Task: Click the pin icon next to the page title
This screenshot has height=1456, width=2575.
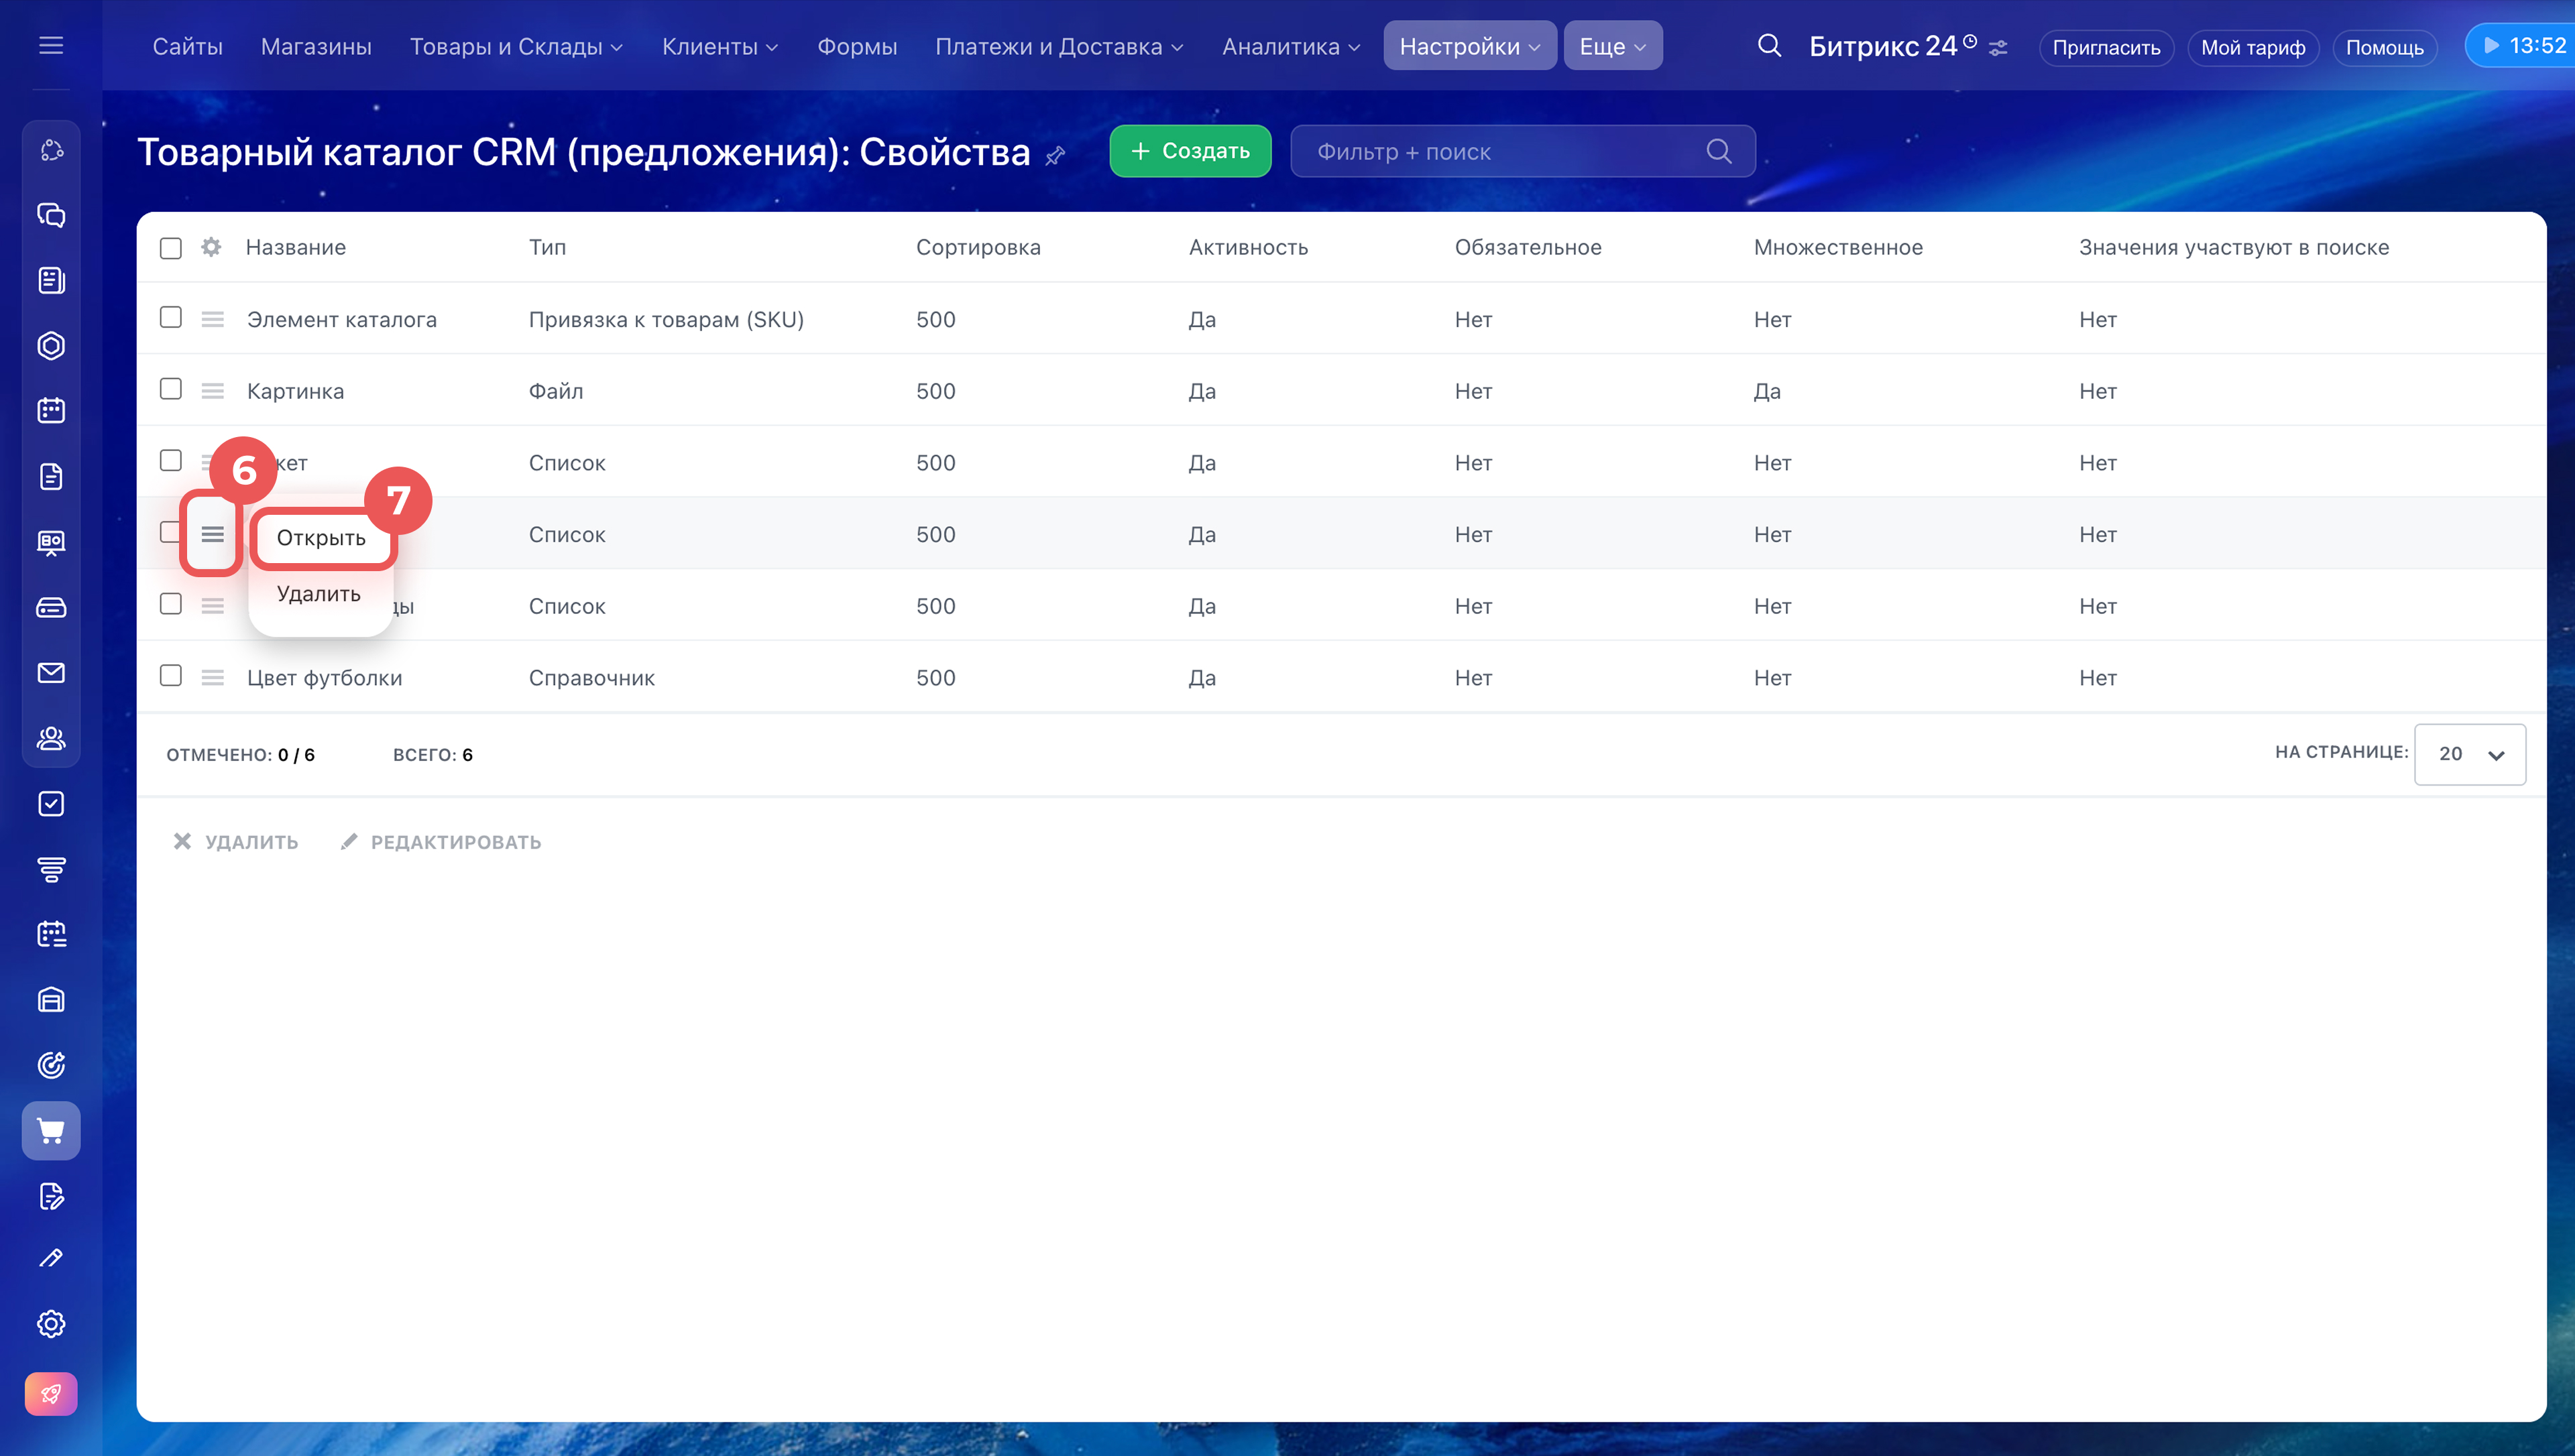Action: (x=1055, y=155)
